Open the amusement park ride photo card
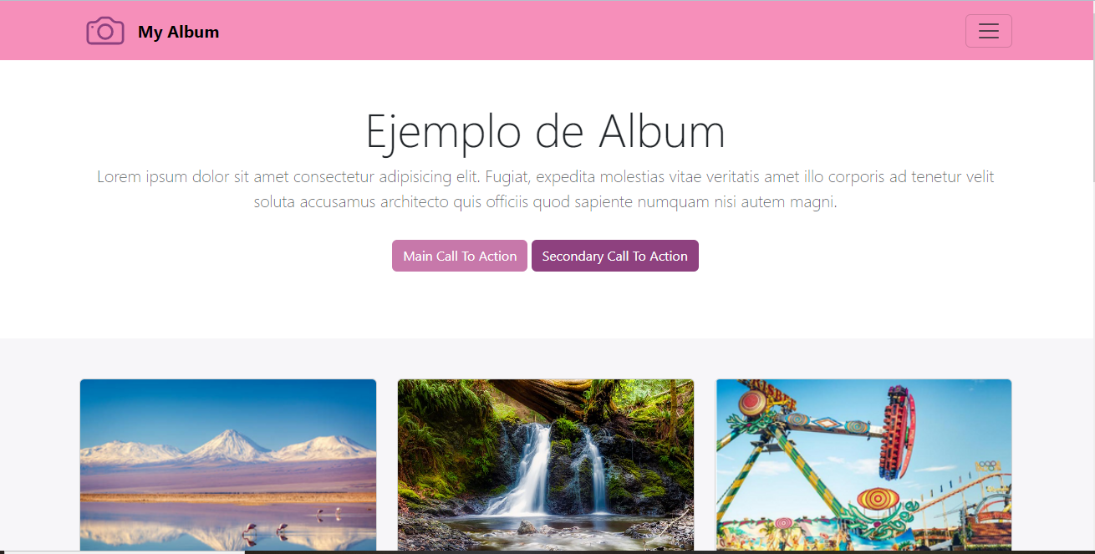1095x554 pixels. tap(863, 465)
